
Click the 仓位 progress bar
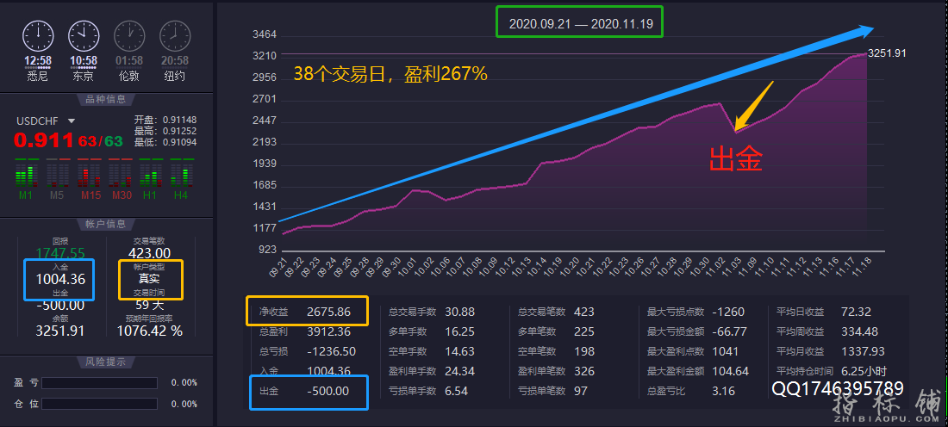click(x=99, y=403)
